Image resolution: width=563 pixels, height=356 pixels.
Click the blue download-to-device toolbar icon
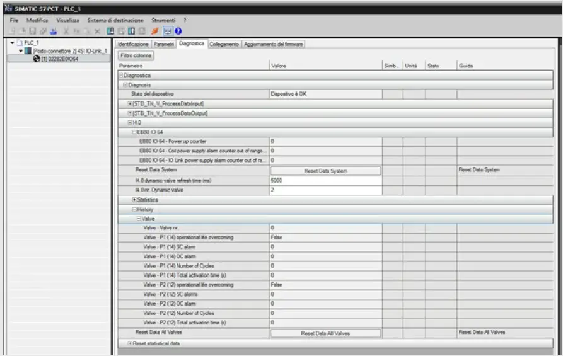pyautogui.click(x=110, y=31)
